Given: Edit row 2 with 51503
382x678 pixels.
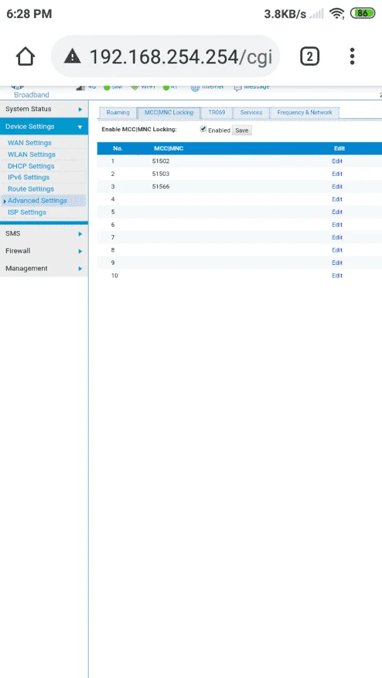Looking at the screenshot, I should (337, 174).
